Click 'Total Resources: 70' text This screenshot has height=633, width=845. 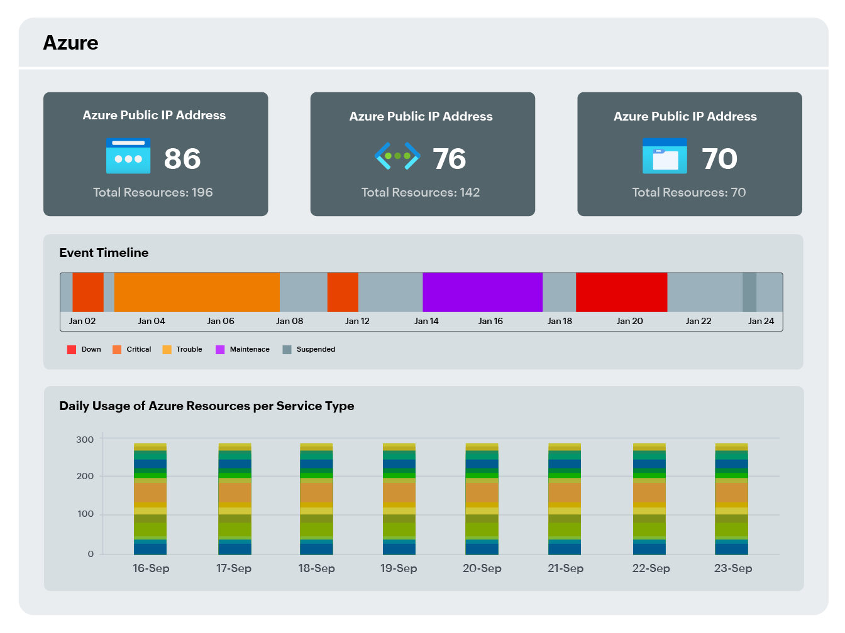click(x=689, y=192)
